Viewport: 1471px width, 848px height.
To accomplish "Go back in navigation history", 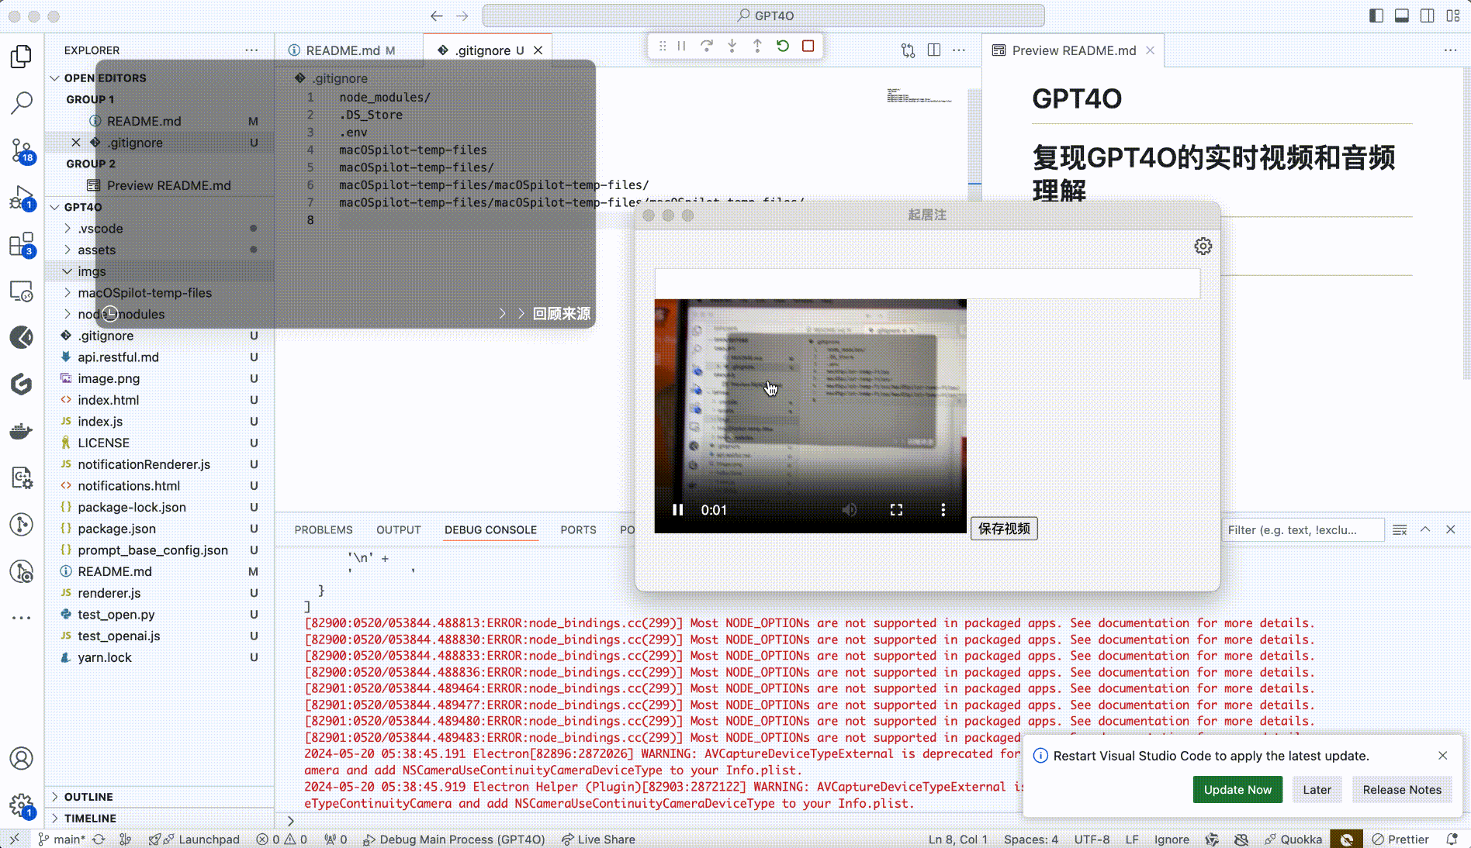I will click(437, 16).
